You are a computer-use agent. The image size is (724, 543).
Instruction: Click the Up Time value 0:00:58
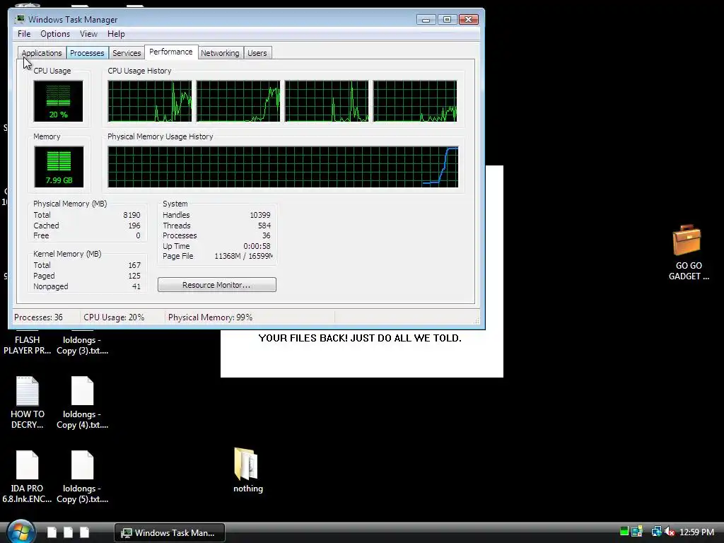(x=257, y=246)
